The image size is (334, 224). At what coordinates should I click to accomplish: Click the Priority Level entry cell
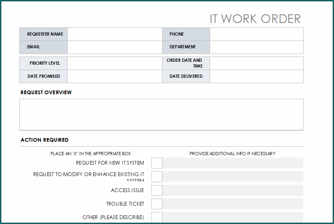[x=115, y=63]
